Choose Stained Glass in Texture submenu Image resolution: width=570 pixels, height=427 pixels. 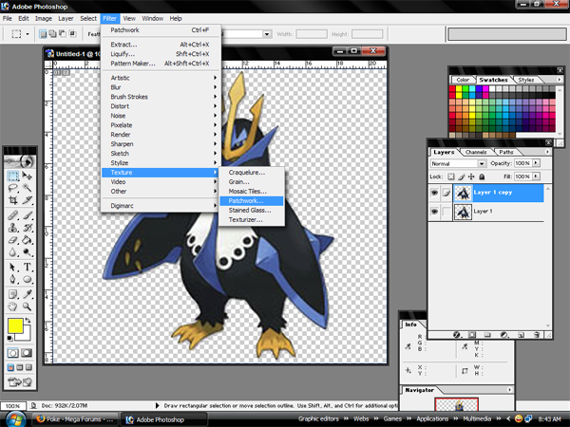click(x=251, y=211)
